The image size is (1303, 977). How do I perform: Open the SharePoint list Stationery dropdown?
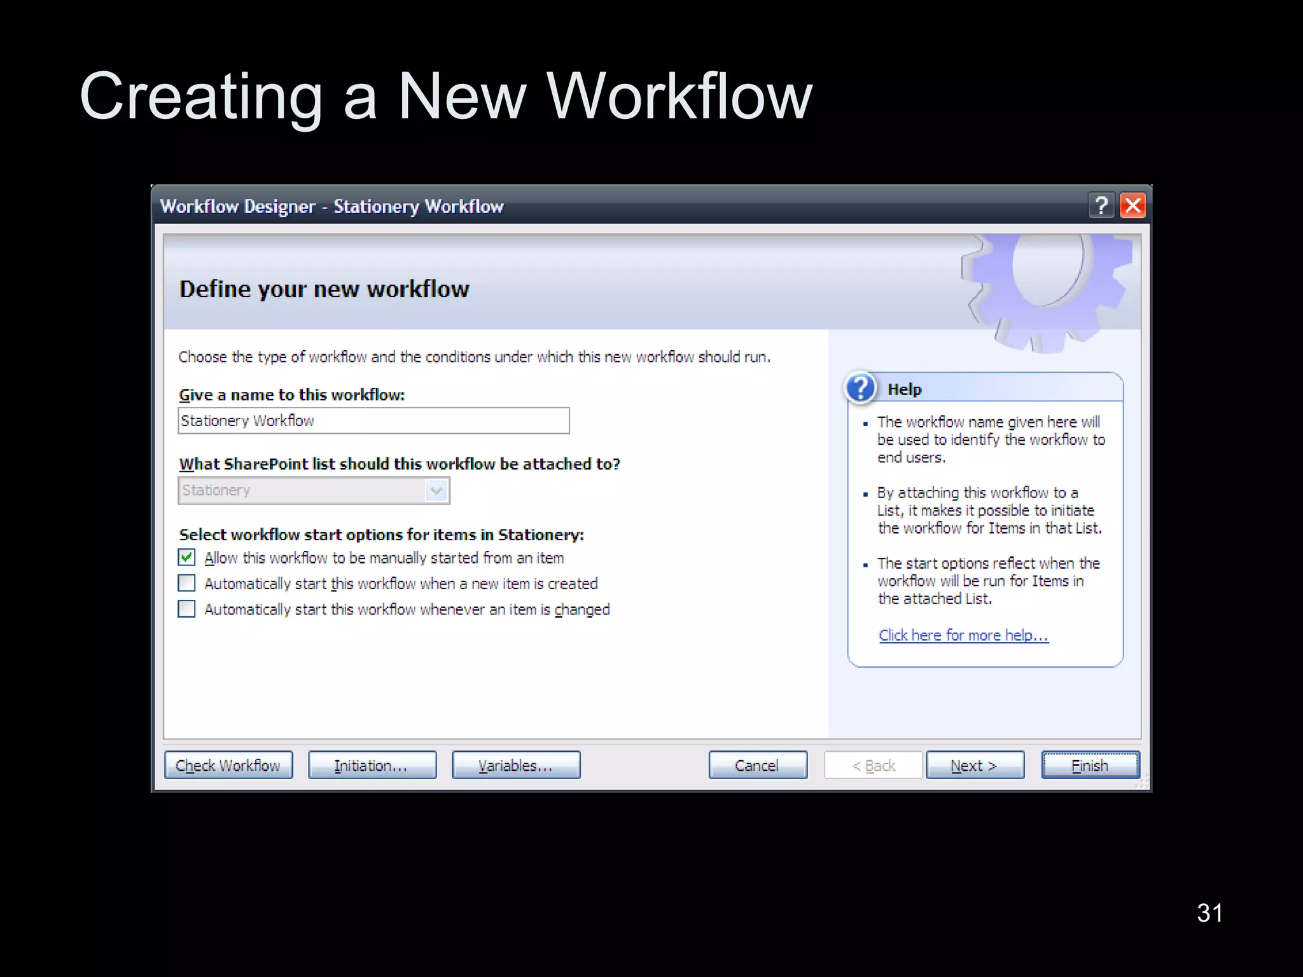pos(314,490)
